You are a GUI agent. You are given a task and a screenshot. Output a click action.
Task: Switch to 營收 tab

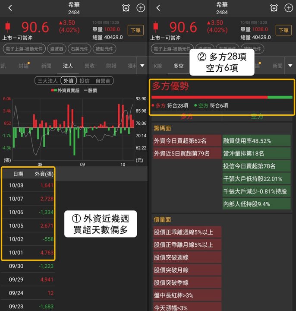click(90, 66)
